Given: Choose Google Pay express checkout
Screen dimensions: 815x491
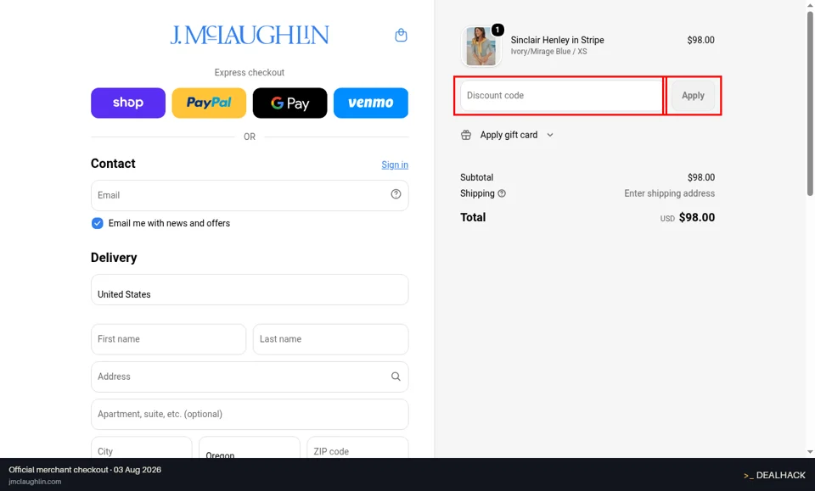Looking at the screenshot, I should [290, 103].
